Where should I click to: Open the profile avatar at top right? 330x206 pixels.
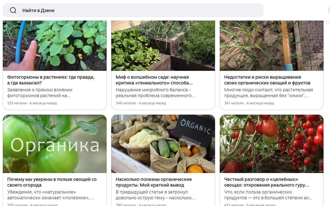click(329, 10)
